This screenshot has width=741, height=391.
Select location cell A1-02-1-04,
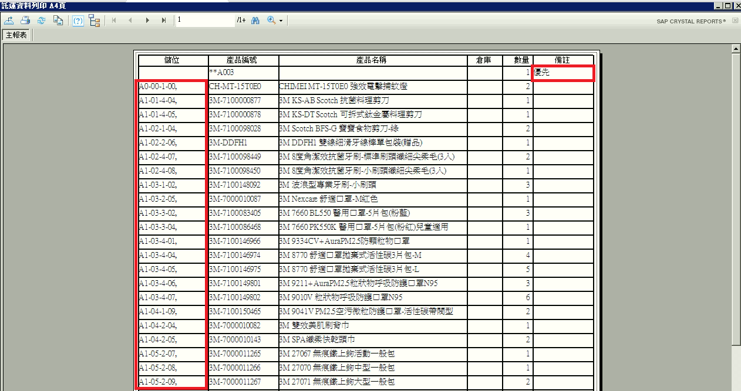tap(173, 128)
